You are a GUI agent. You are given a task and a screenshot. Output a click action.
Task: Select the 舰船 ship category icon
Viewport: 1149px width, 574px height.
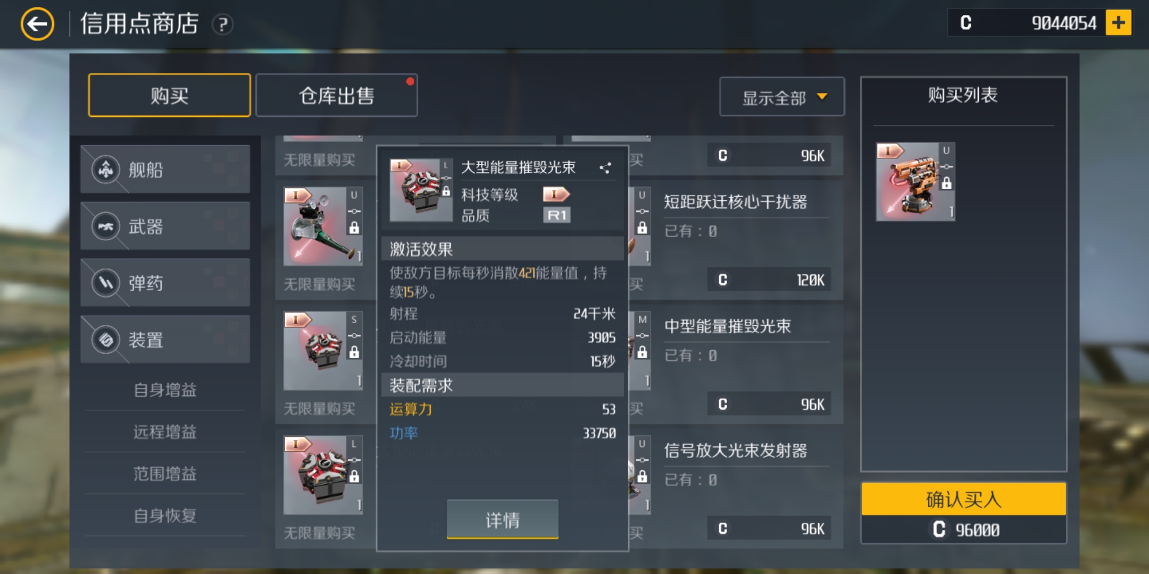(106, 170)
